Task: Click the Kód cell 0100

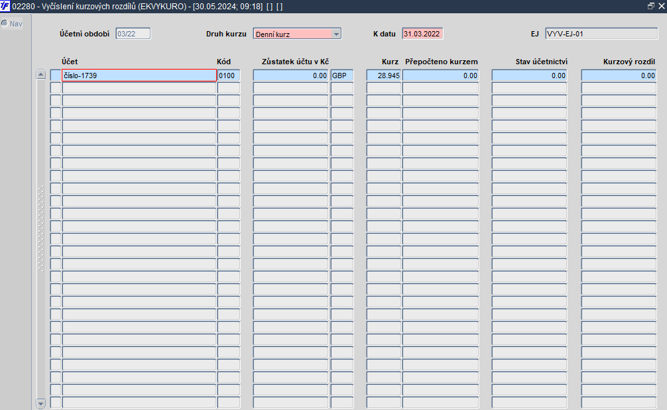Action: tap(229, 76)
